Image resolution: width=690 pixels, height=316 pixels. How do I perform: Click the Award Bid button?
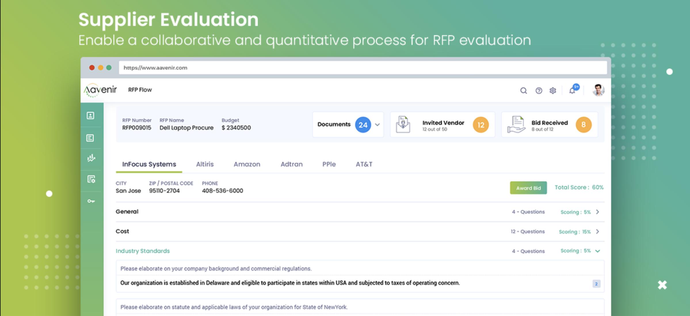point(528,188)
